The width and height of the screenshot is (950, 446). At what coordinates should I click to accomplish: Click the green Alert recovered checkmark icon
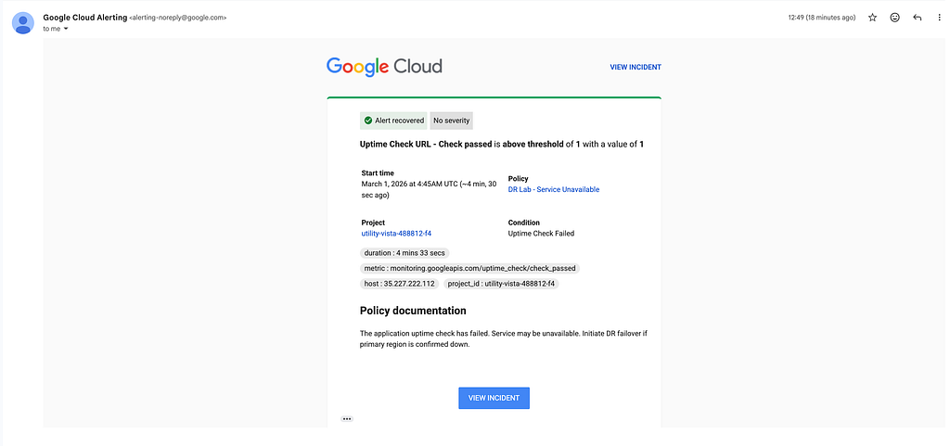[x=367, y=121]
